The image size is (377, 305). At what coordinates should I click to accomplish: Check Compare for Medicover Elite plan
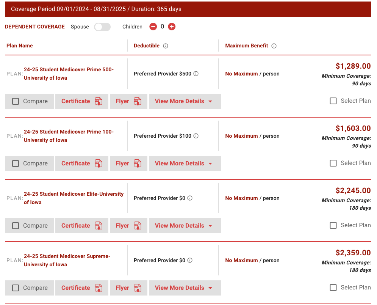click(16, 226)
